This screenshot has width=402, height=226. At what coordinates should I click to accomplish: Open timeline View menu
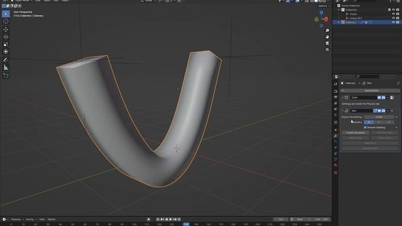pyautogui.click(x=42, y=220)
